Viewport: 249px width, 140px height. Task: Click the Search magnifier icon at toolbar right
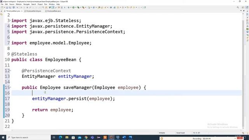point(238,7)
